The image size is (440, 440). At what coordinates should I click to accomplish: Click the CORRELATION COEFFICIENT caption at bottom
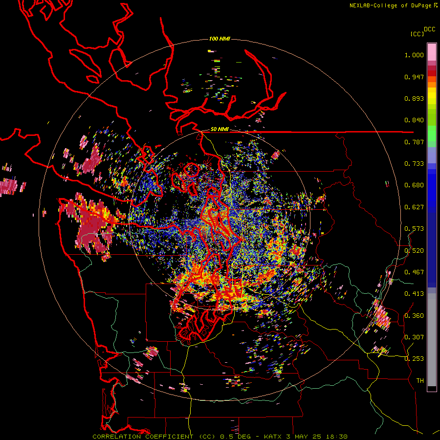click(x=220, y=437)
